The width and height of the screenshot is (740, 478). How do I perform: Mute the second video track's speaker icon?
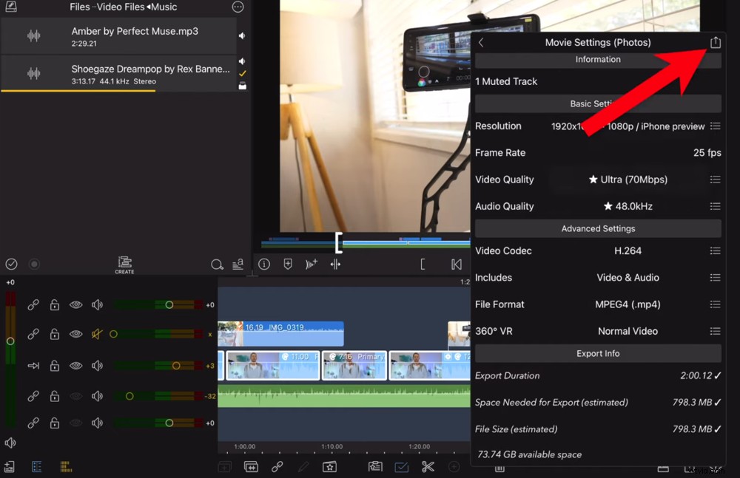[x=97, y=334]
